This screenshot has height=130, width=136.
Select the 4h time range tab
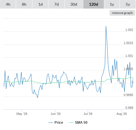click(8, 4)
